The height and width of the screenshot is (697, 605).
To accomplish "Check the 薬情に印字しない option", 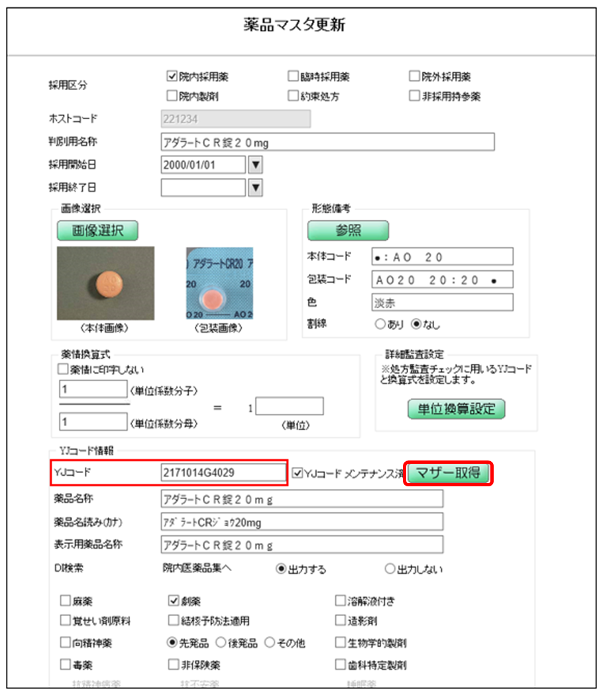I will pos(64,369).
